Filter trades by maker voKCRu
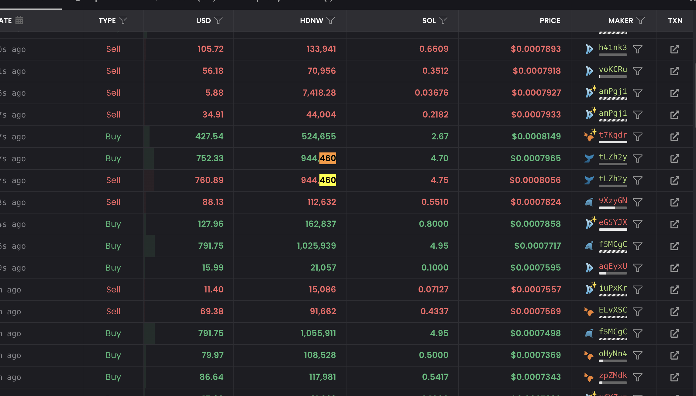 [x=638, y=71]
